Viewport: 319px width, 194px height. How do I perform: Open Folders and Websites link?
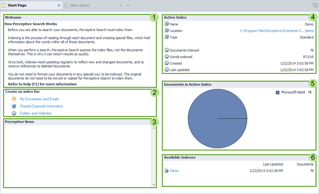[36, 113]
